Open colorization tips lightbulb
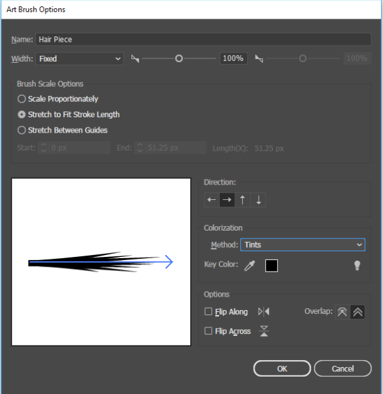Screen dimensions: 383x394 (357, 265)
